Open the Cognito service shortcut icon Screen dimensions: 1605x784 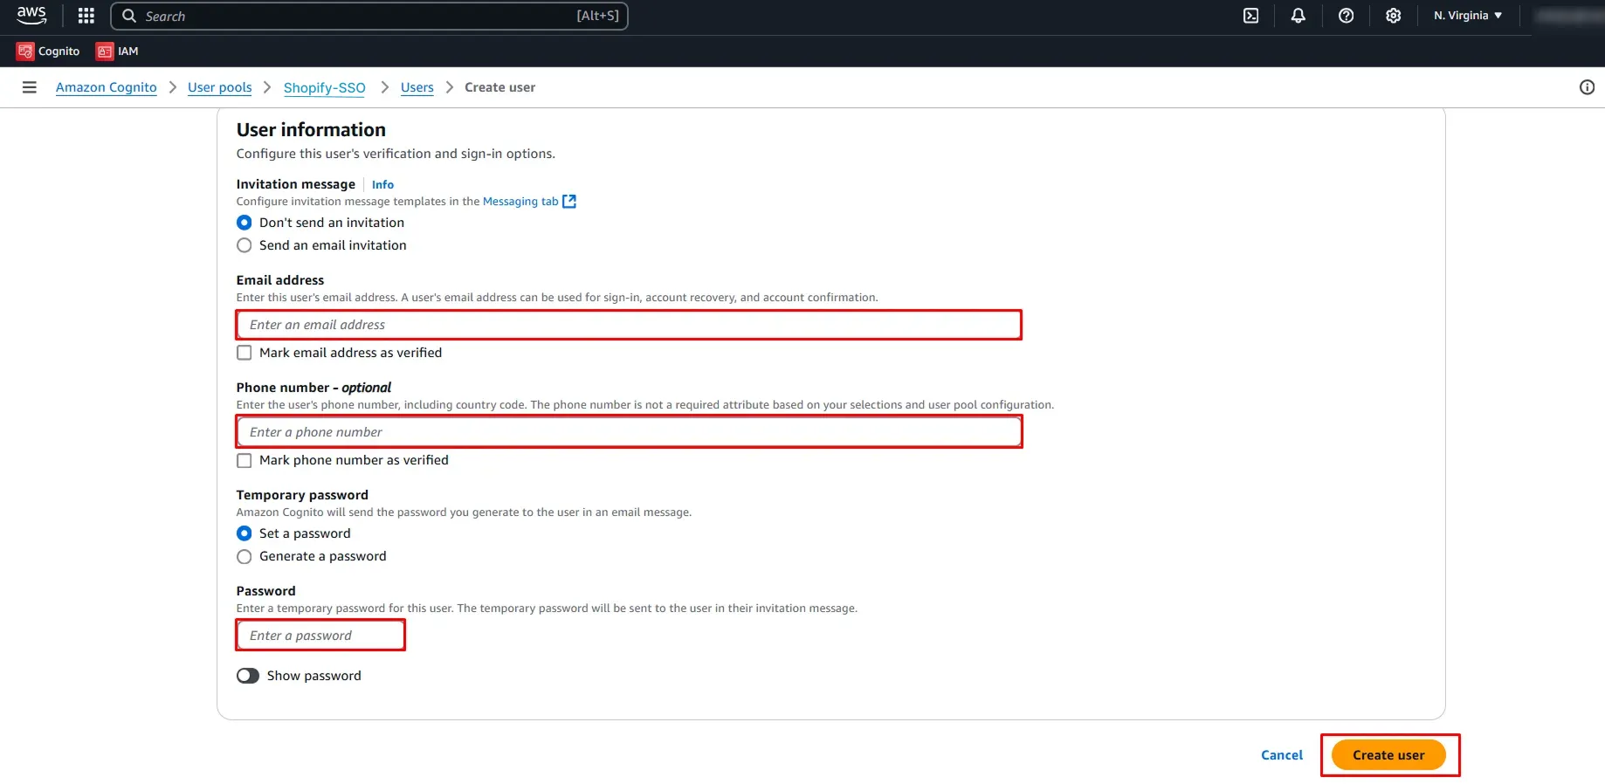click(24, 52)
